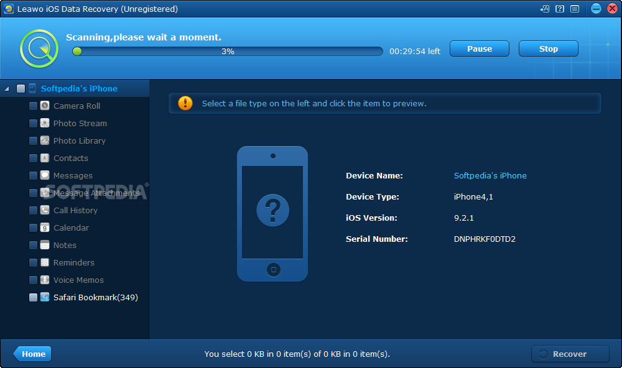Click the Safari Bookmark icon
Viewport: 622px width, 368px height.
point(45,297)
